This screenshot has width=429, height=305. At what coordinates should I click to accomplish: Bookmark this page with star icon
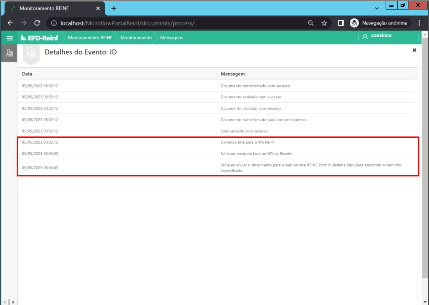[x=324, y=23]
